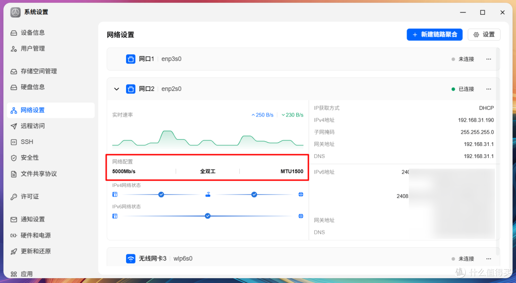Click the 设置 button with gear
Viewport: 516px width, 283px height.
pos(484,34)
